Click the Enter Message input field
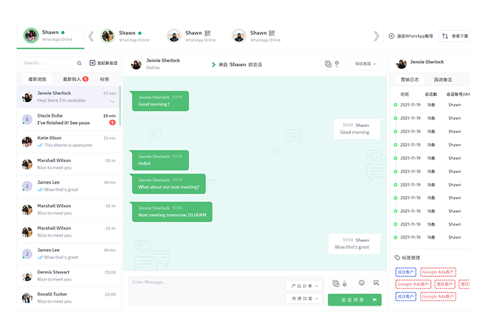The width and height of the screenshot is (486, 312). (x=204, y=282)
